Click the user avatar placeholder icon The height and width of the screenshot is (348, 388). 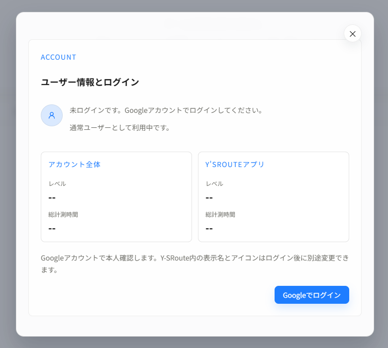click(52, 115)
